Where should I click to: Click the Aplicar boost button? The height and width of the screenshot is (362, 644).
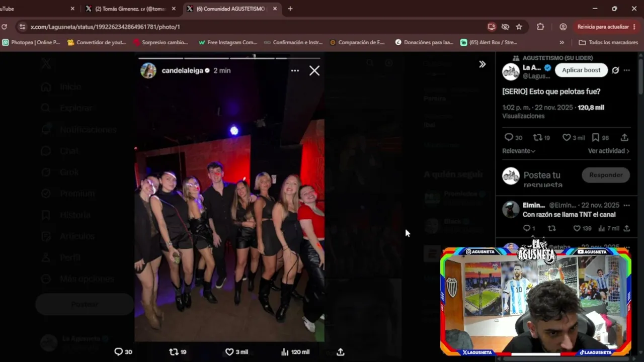point(581,70)
